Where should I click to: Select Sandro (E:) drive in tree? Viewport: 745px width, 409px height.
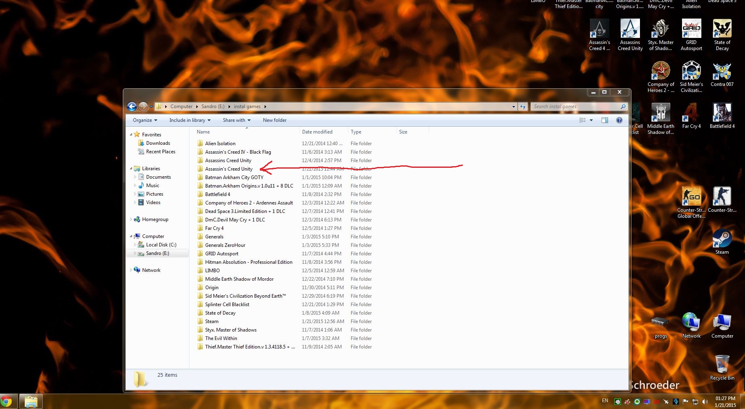tap(158, 253)
